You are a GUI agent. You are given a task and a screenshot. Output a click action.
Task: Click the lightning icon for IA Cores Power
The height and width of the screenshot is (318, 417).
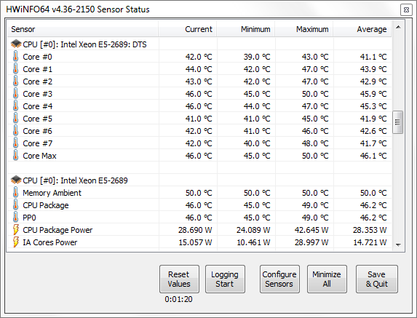pos(16,242)
